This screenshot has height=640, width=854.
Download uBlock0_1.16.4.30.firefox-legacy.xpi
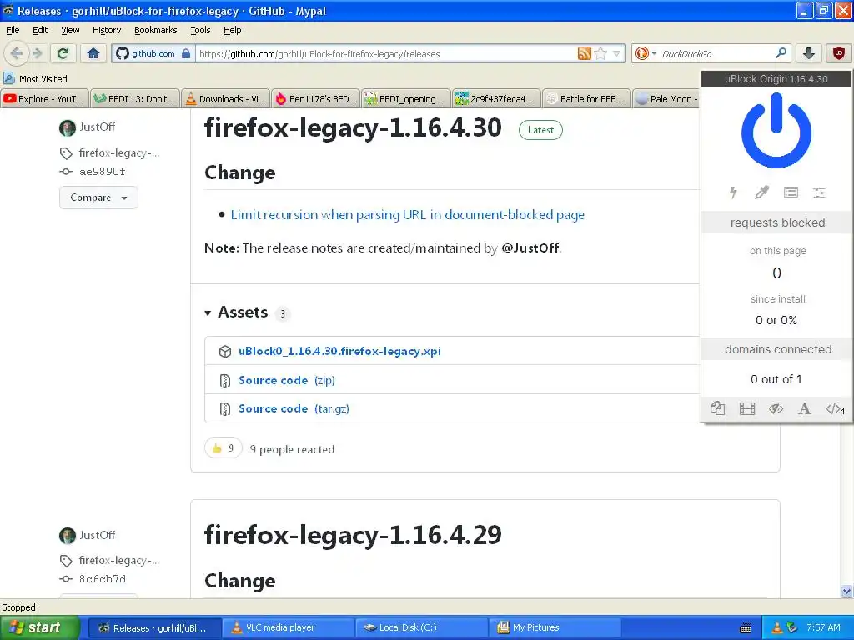tap(339, 351)
